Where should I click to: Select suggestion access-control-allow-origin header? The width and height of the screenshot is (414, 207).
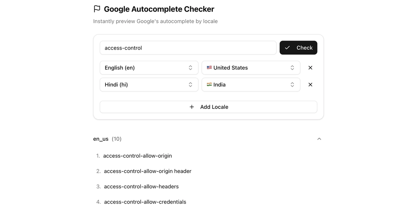pyautogui.click(x=148, y=171)
